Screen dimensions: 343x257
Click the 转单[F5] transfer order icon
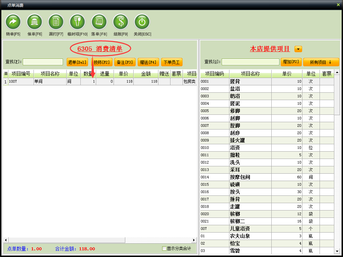click(x=13, y=22)
